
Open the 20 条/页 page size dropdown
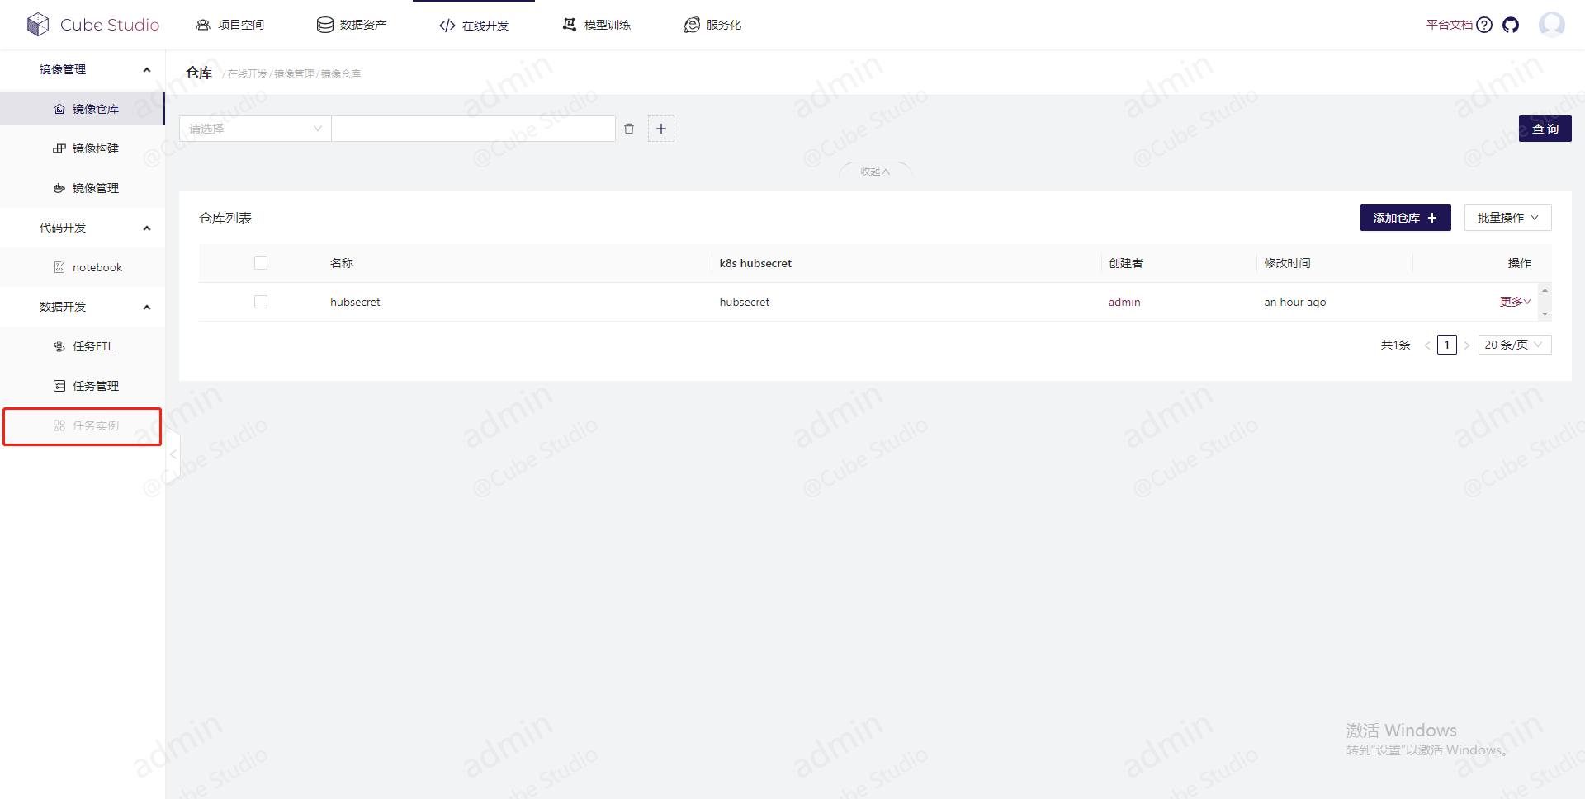click(1515, 345)
